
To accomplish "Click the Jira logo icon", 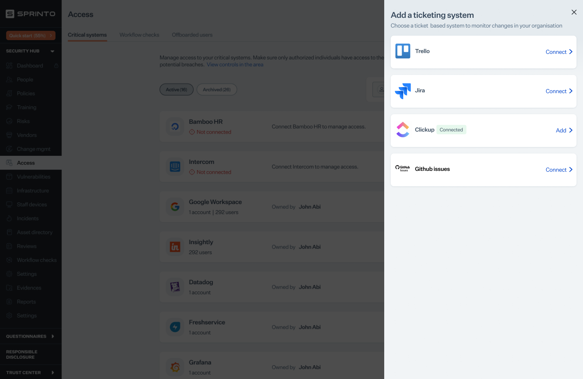I will tap(403, 91).
